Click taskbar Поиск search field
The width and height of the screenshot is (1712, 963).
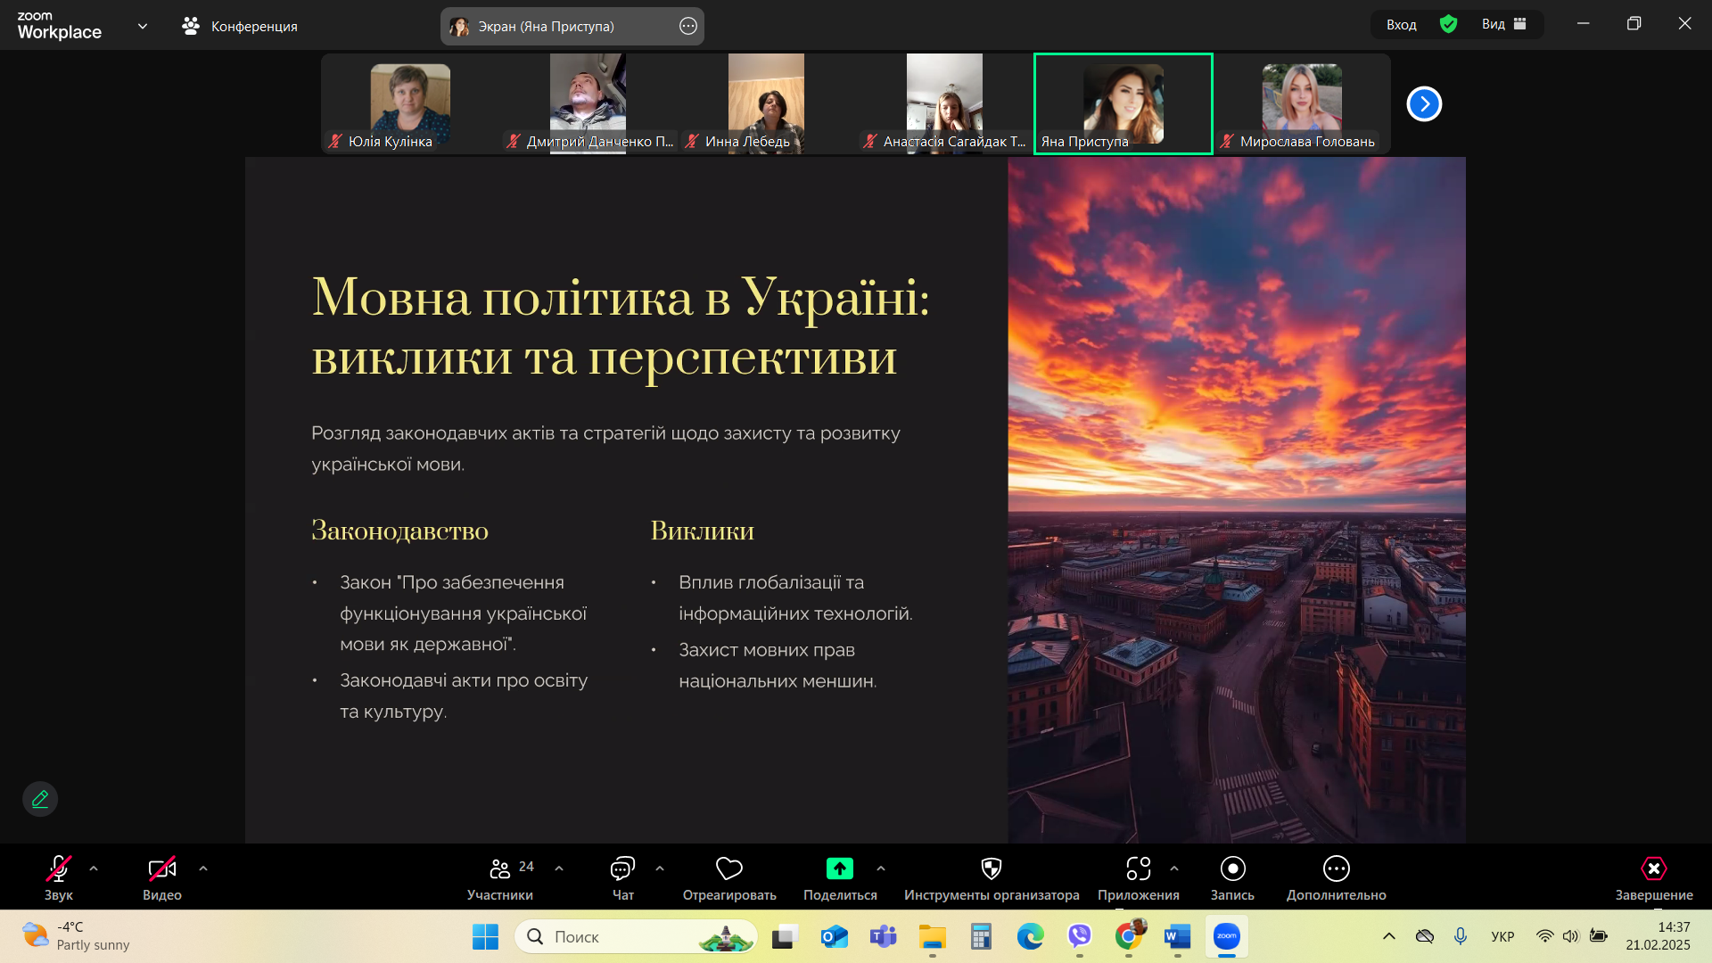tap(636, 936)
